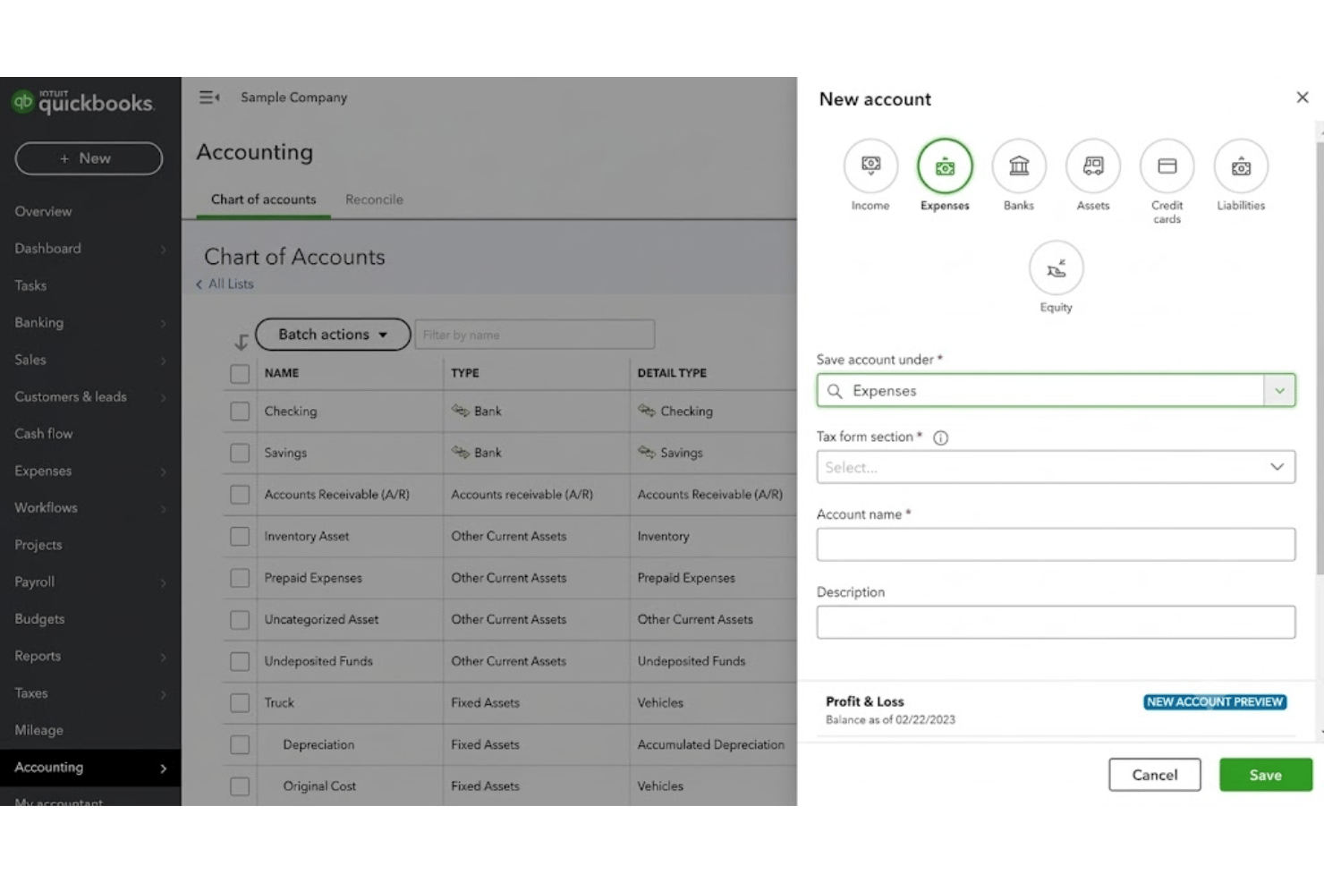Open Overview in the sidebar
1324x883 pixels.
[x=43, y=211]
